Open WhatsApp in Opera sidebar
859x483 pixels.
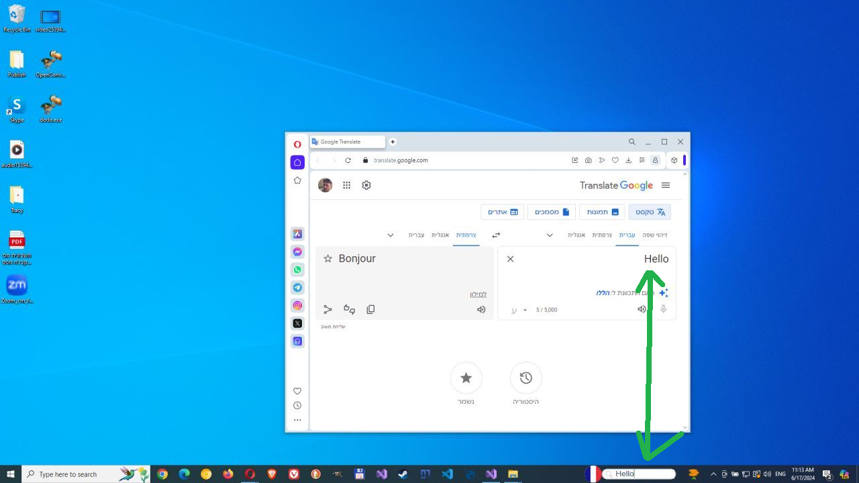pyautogui.click(x=297, y=270)
